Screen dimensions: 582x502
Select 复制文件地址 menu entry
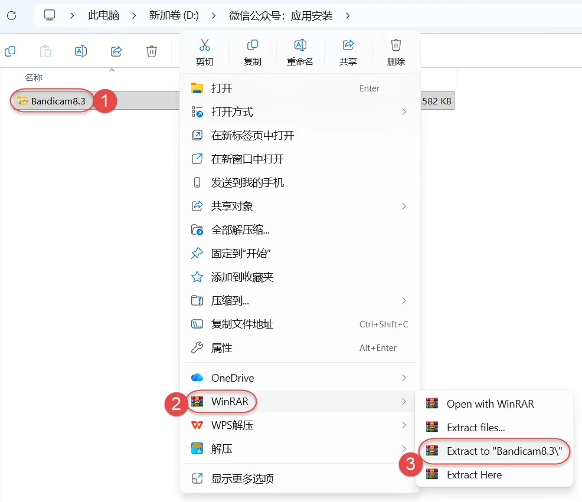tap(300, 324)
